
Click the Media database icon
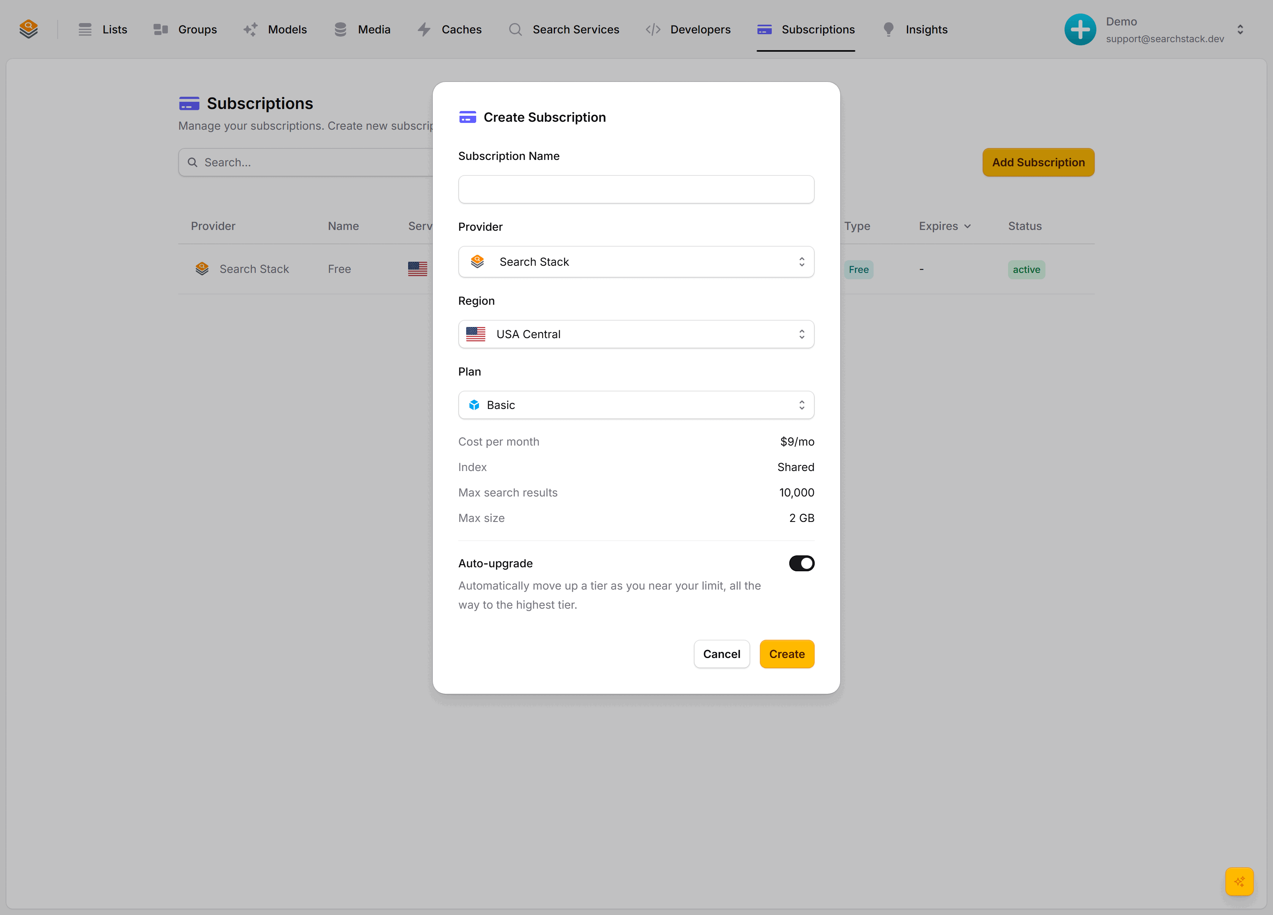point(340,29)
